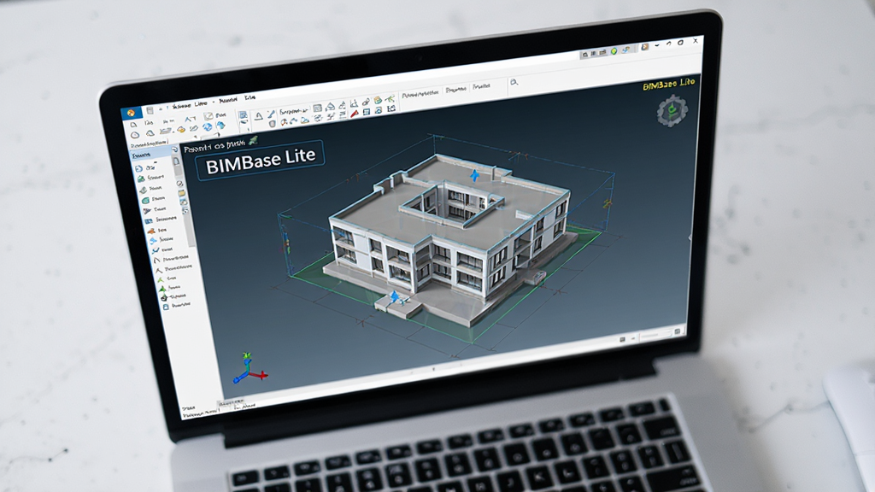
Task: Select the BIMBase Lite view label
Action: 261,160
